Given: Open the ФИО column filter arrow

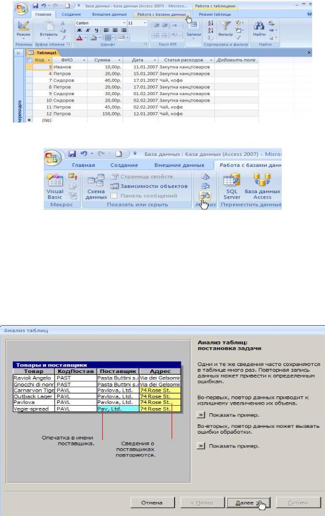Looking at the screenshot, I should click(x=84, y=60).
